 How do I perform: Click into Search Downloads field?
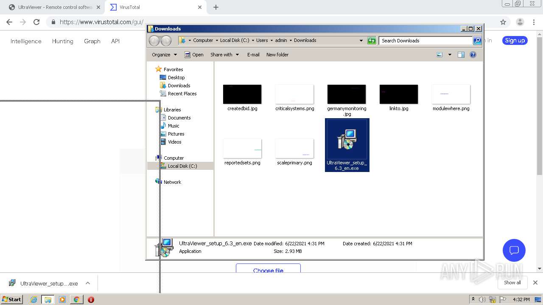coord(425,41)
